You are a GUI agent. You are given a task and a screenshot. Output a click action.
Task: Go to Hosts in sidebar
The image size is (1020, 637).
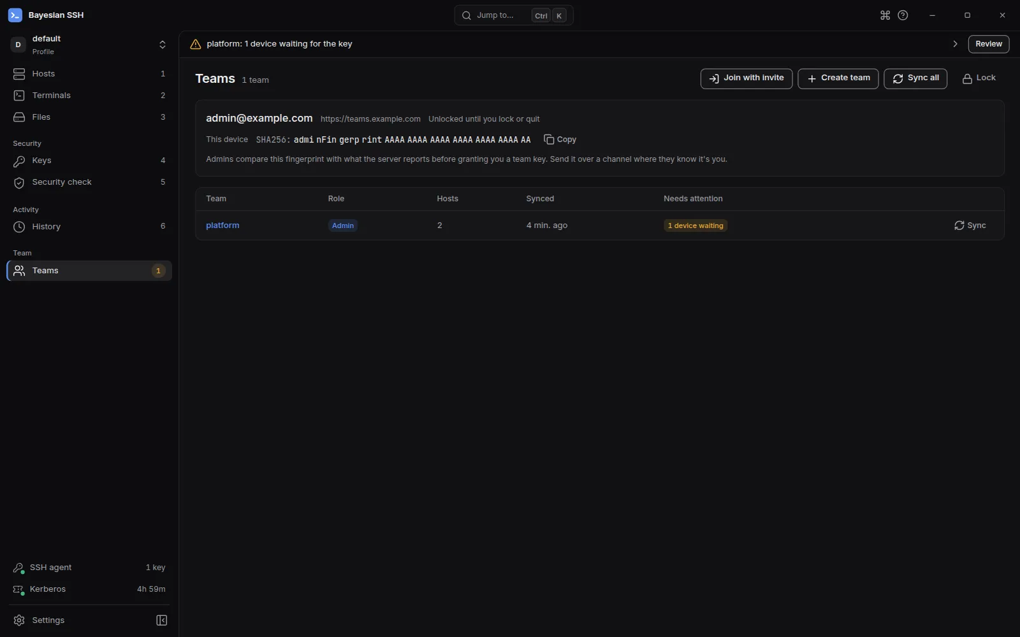click(89, 74)
